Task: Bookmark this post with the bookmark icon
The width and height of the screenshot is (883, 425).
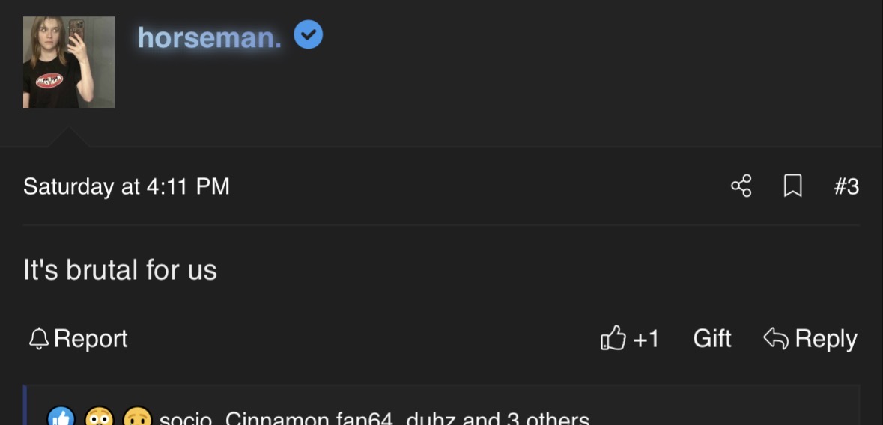Action: (x=793, y=186)
